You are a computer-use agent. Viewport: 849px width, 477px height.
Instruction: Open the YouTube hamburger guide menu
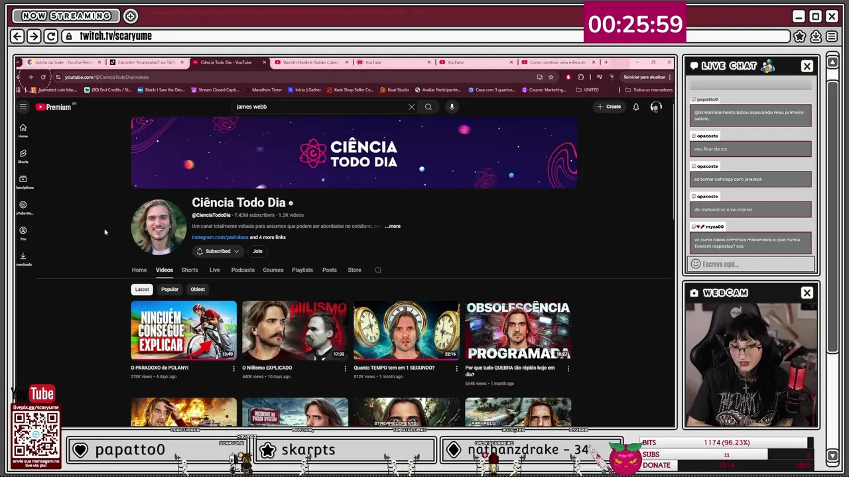click(23, 107)
